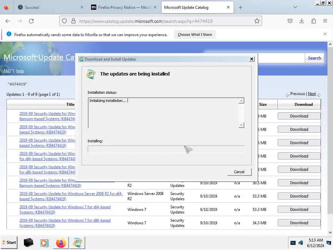The width and height of the screenshot is (333, 250).
Task: Switch to the Success! tab
Action: (x=50, y=7)
